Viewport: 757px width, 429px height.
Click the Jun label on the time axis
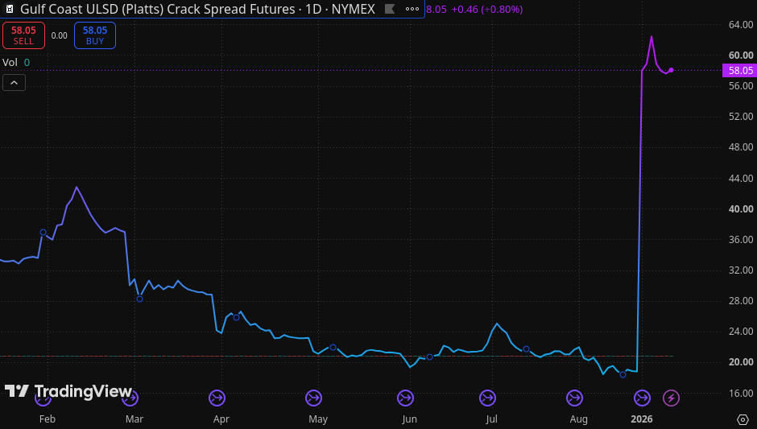409,419
